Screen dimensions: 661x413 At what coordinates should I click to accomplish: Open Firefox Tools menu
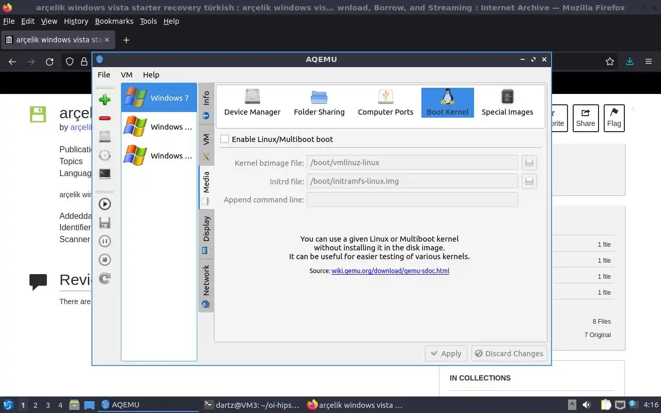pyautogui.click(x=148, y=21)
